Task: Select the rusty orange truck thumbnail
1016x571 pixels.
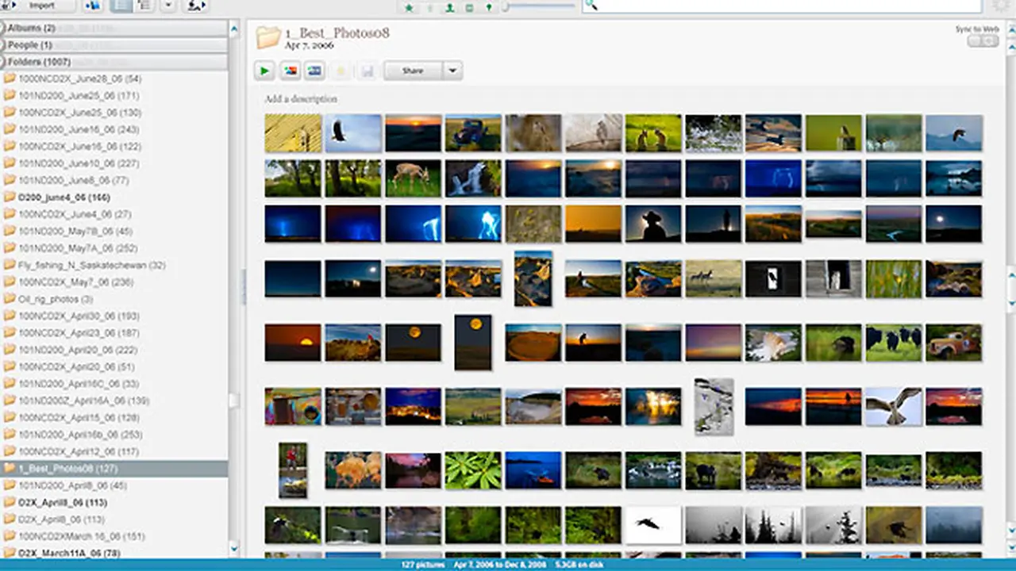Action: click(953, 343)
